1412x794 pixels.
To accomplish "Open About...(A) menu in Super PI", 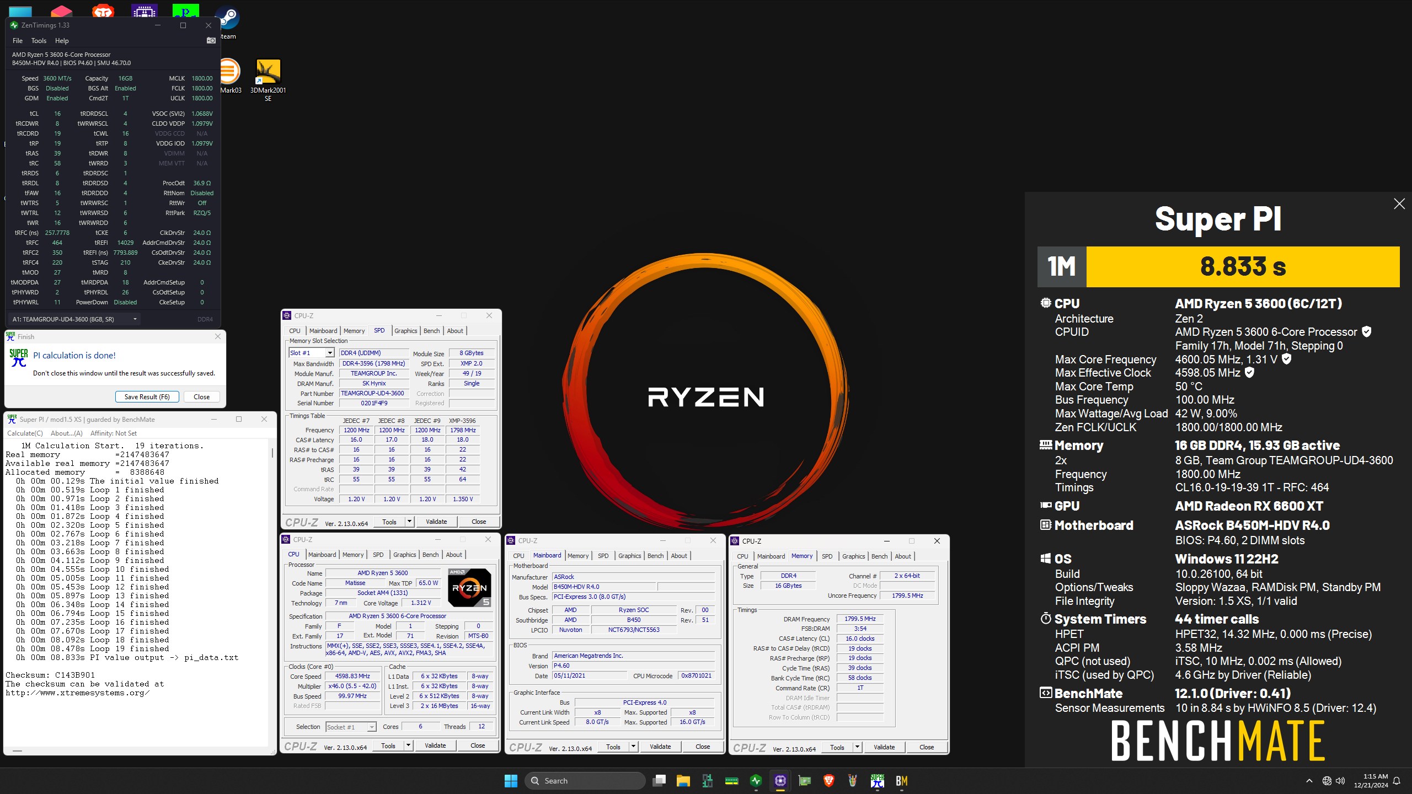I will coord(67,433).
